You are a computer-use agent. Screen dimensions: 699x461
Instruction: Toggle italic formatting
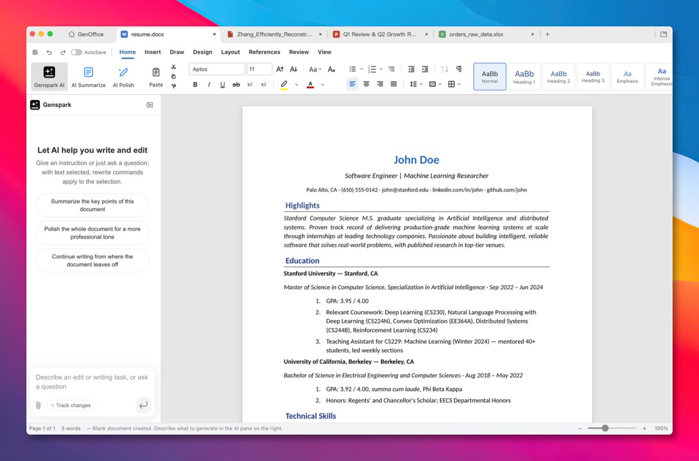209,85
